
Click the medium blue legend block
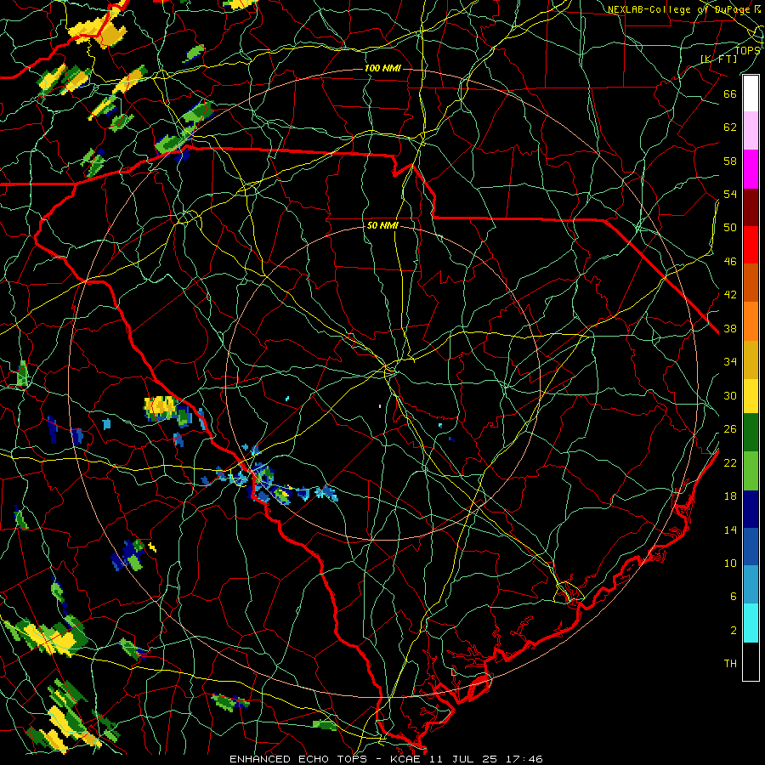(751, 547)
